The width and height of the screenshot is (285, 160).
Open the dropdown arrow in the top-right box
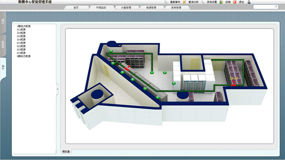(276, 7)
